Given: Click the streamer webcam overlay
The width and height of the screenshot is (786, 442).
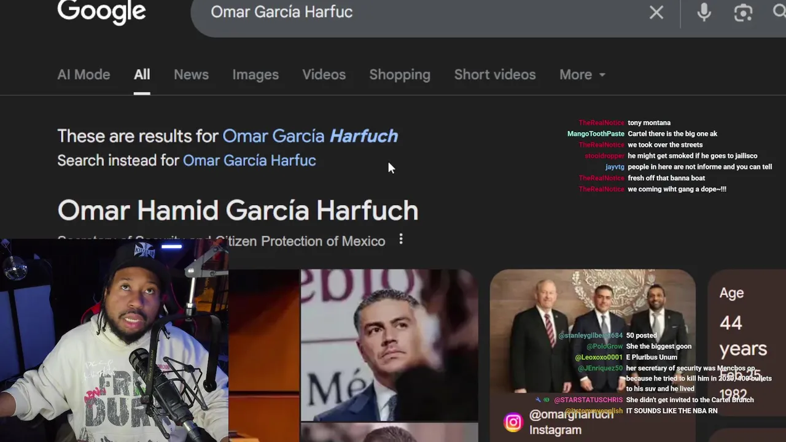Looking at the screenshot, I should [114, 341].
